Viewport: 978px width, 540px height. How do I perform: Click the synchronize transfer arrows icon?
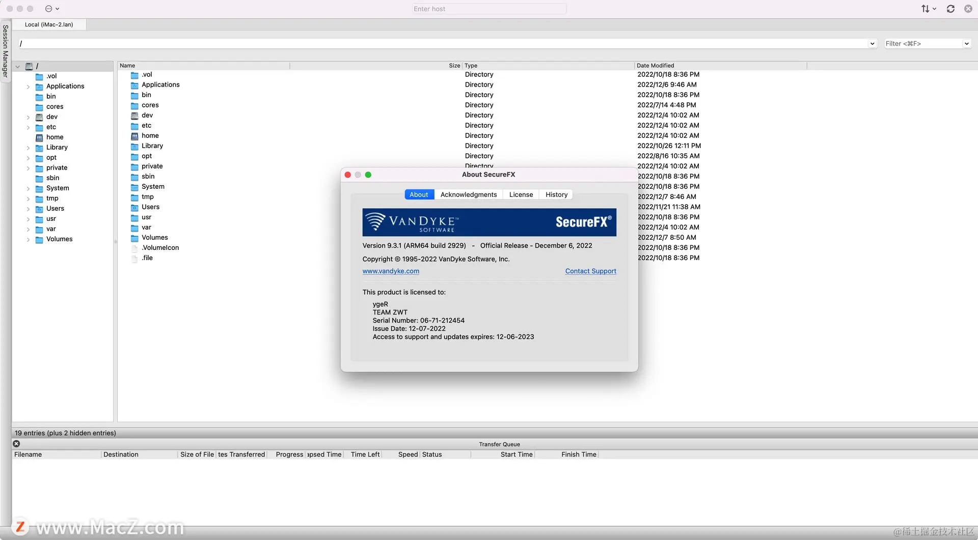point(926,9)
